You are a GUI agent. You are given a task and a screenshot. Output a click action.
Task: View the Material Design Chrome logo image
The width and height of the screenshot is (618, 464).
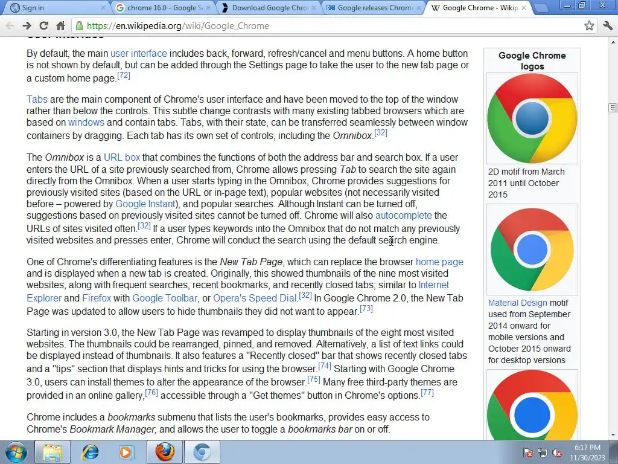[x=532, y=250]
